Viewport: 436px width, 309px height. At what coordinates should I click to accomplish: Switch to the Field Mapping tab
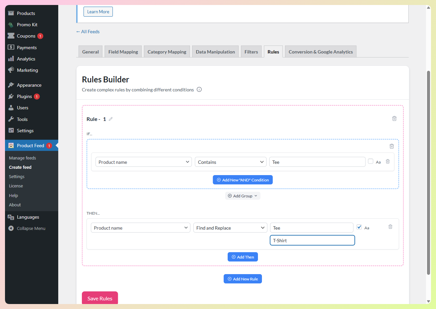coord(123,52)
